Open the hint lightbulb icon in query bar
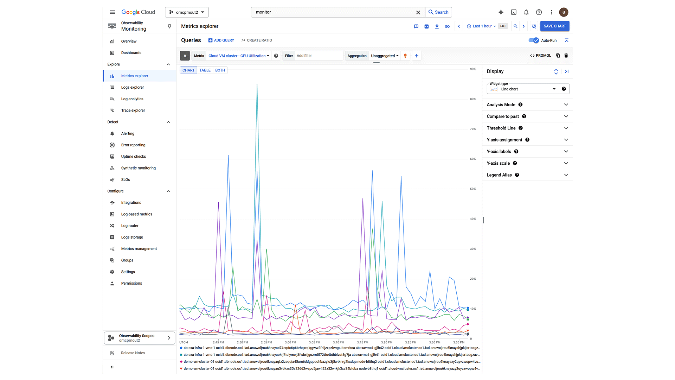 (x=405, y=56)
